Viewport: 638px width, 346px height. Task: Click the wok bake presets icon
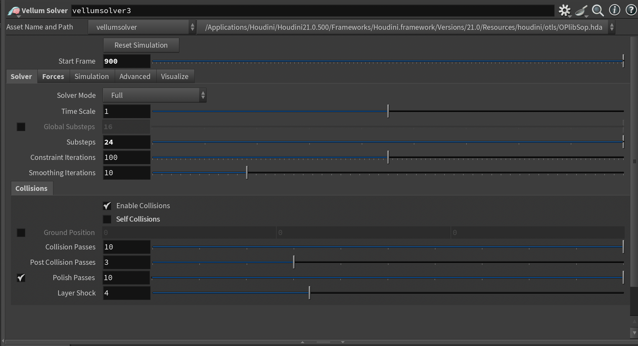click(x=581, y=11)
